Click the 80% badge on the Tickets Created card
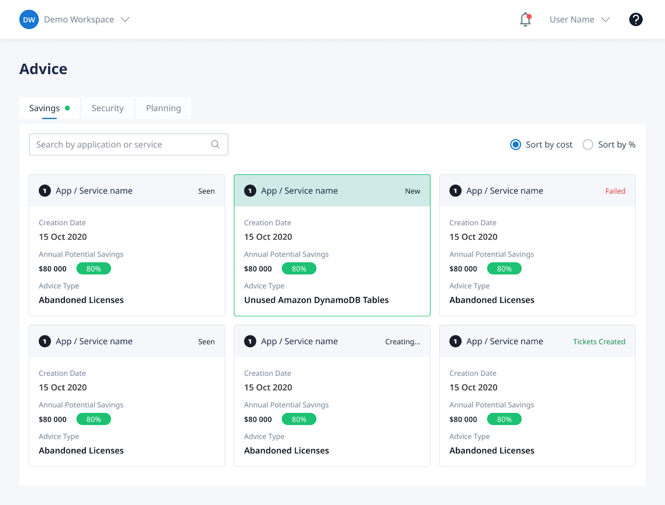The image size is (665, 505). pos(504,419)
